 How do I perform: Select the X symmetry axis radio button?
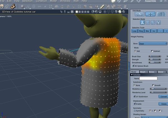(150, 111)
